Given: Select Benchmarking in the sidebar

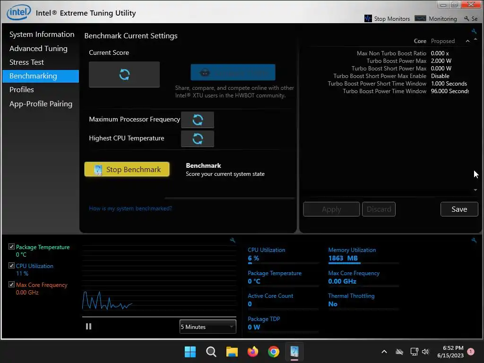Looking at the screenshot, I should (x=41, y=76).
